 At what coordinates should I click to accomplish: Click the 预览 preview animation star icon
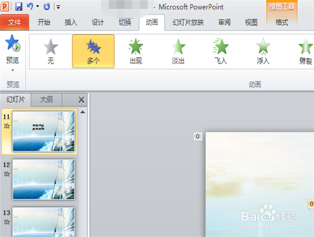click(12, 43)
